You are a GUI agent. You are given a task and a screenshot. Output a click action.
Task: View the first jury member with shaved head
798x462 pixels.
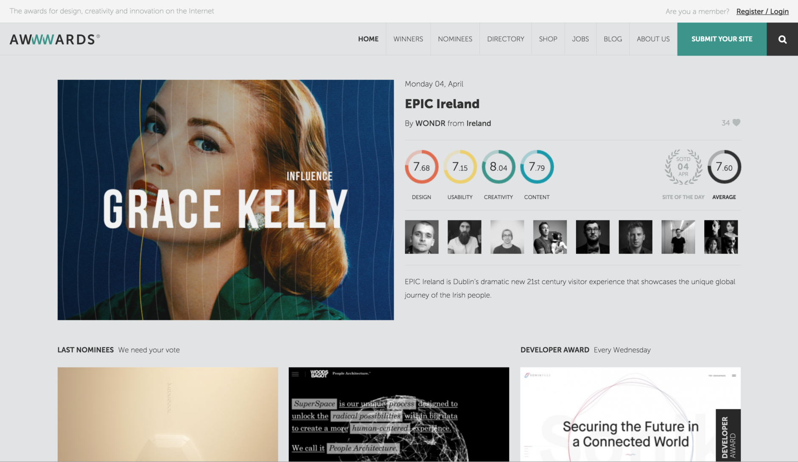click(x=422, y=237)
